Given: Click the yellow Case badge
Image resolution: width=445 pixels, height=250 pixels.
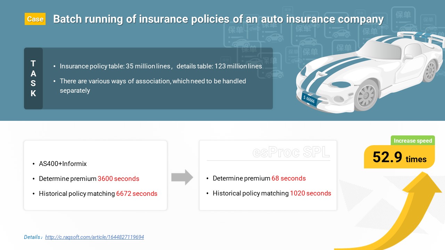Looking at the screenshot, I should pos(35,19).
